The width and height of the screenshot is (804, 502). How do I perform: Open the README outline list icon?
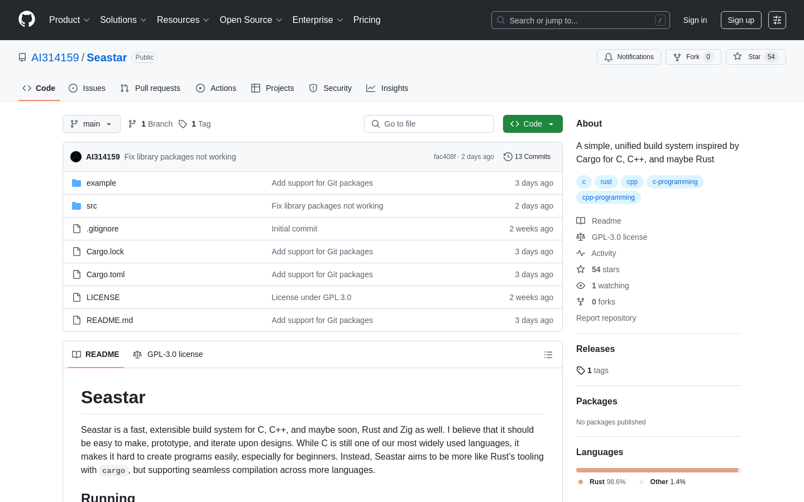548,355
